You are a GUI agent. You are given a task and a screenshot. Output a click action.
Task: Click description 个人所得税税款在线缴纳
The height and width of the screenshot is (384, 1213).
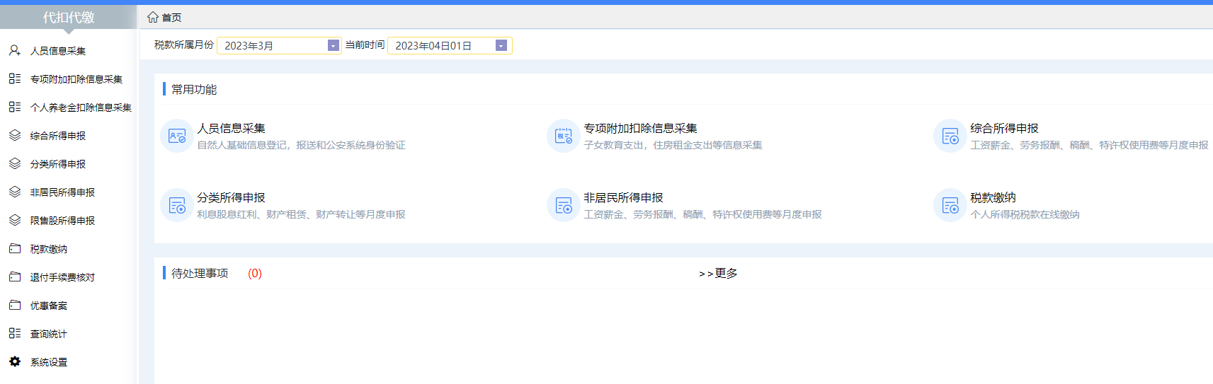[x=1025, y=214]
